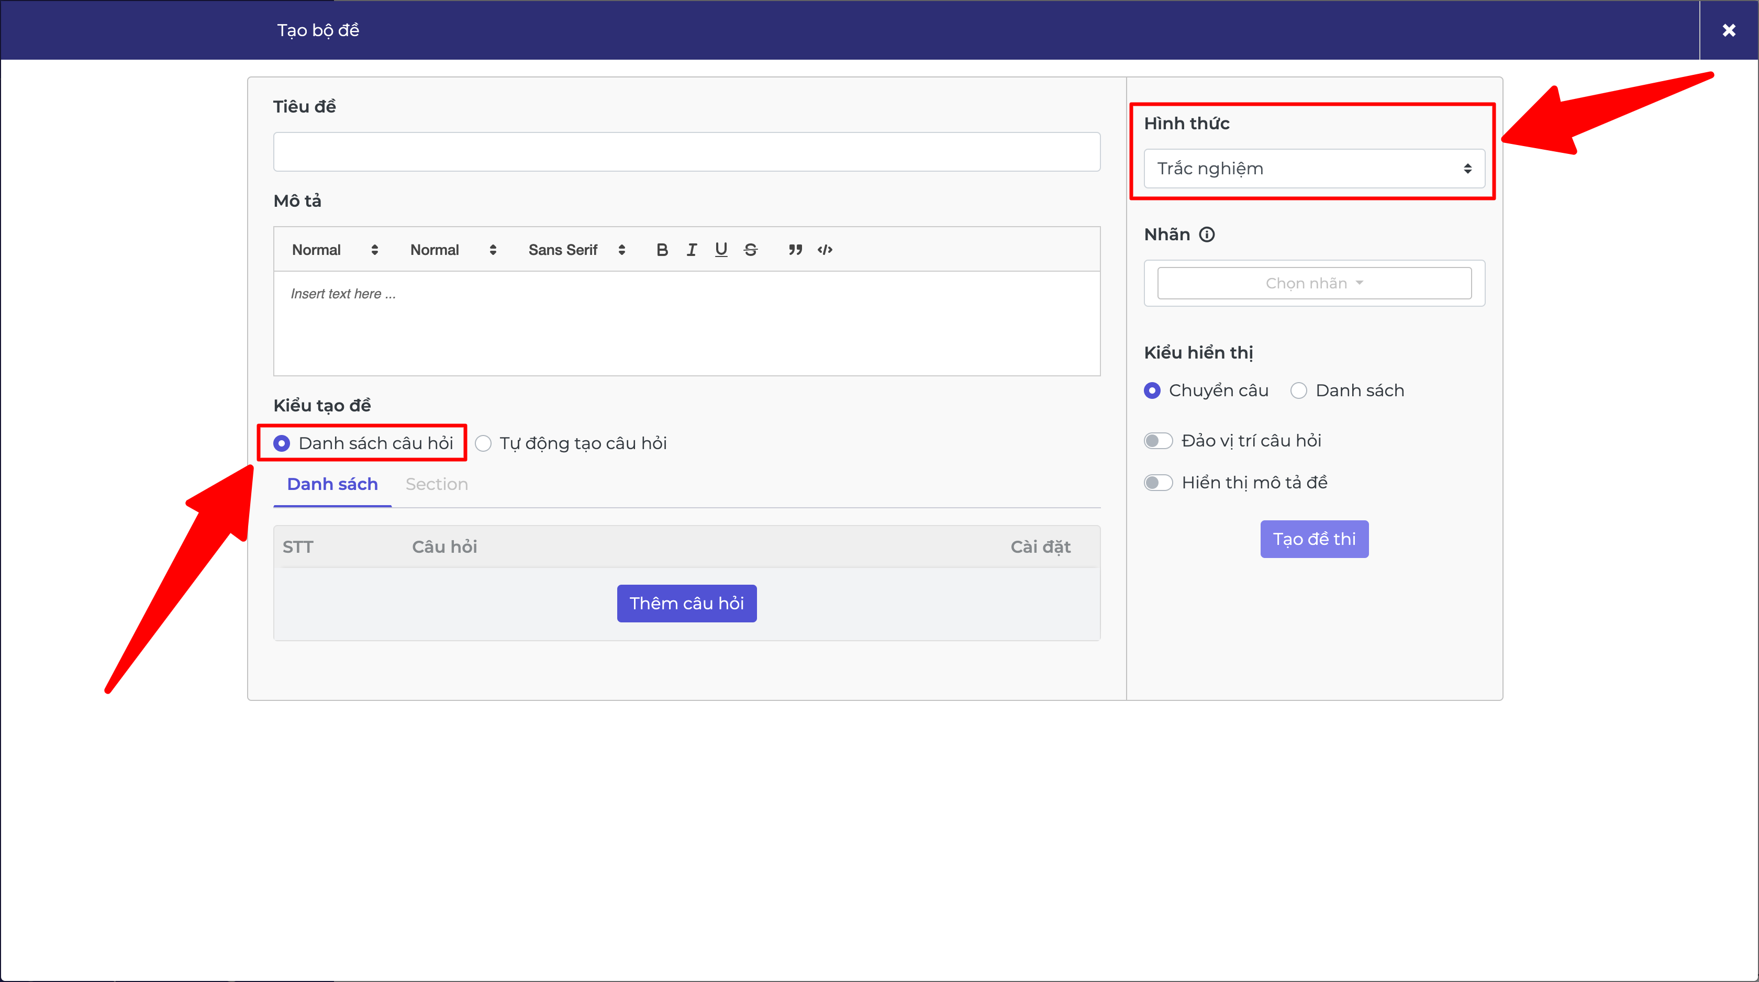The width and height of the screenshot is (1759, 982).
Task: Click the Thêm câu hỏi button
Action: coord(686,604)
